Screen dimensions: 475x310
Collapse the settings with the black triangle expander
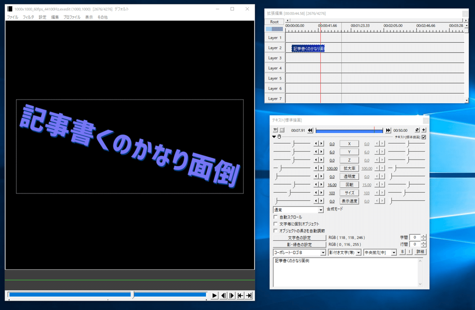coord(274,137)
